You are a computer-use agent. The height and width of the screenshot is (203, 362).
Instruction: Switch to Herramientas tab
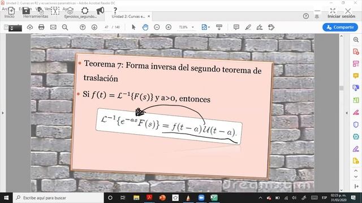36,16
